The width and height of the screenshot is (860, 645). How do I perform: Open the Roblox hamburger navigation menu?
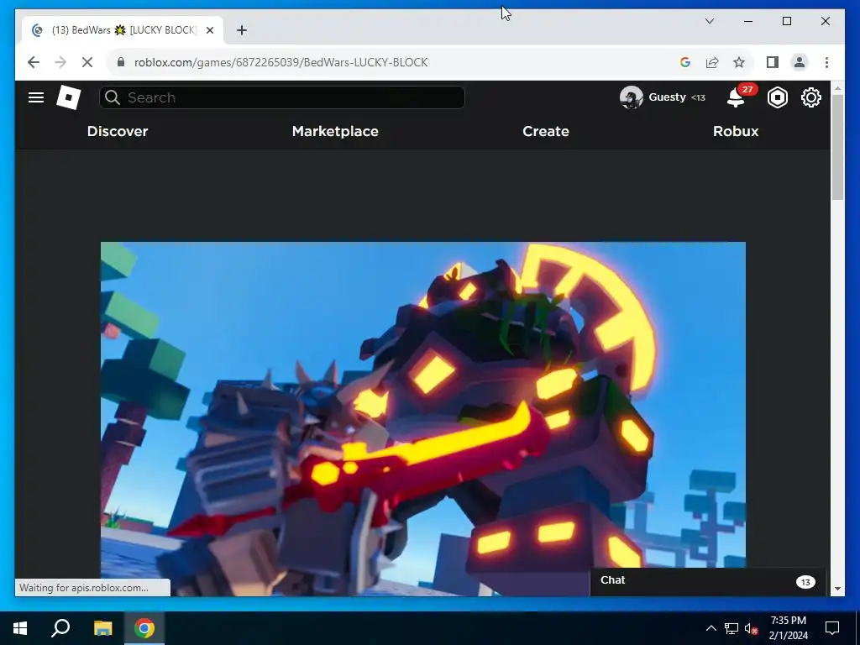click(36, 97)
